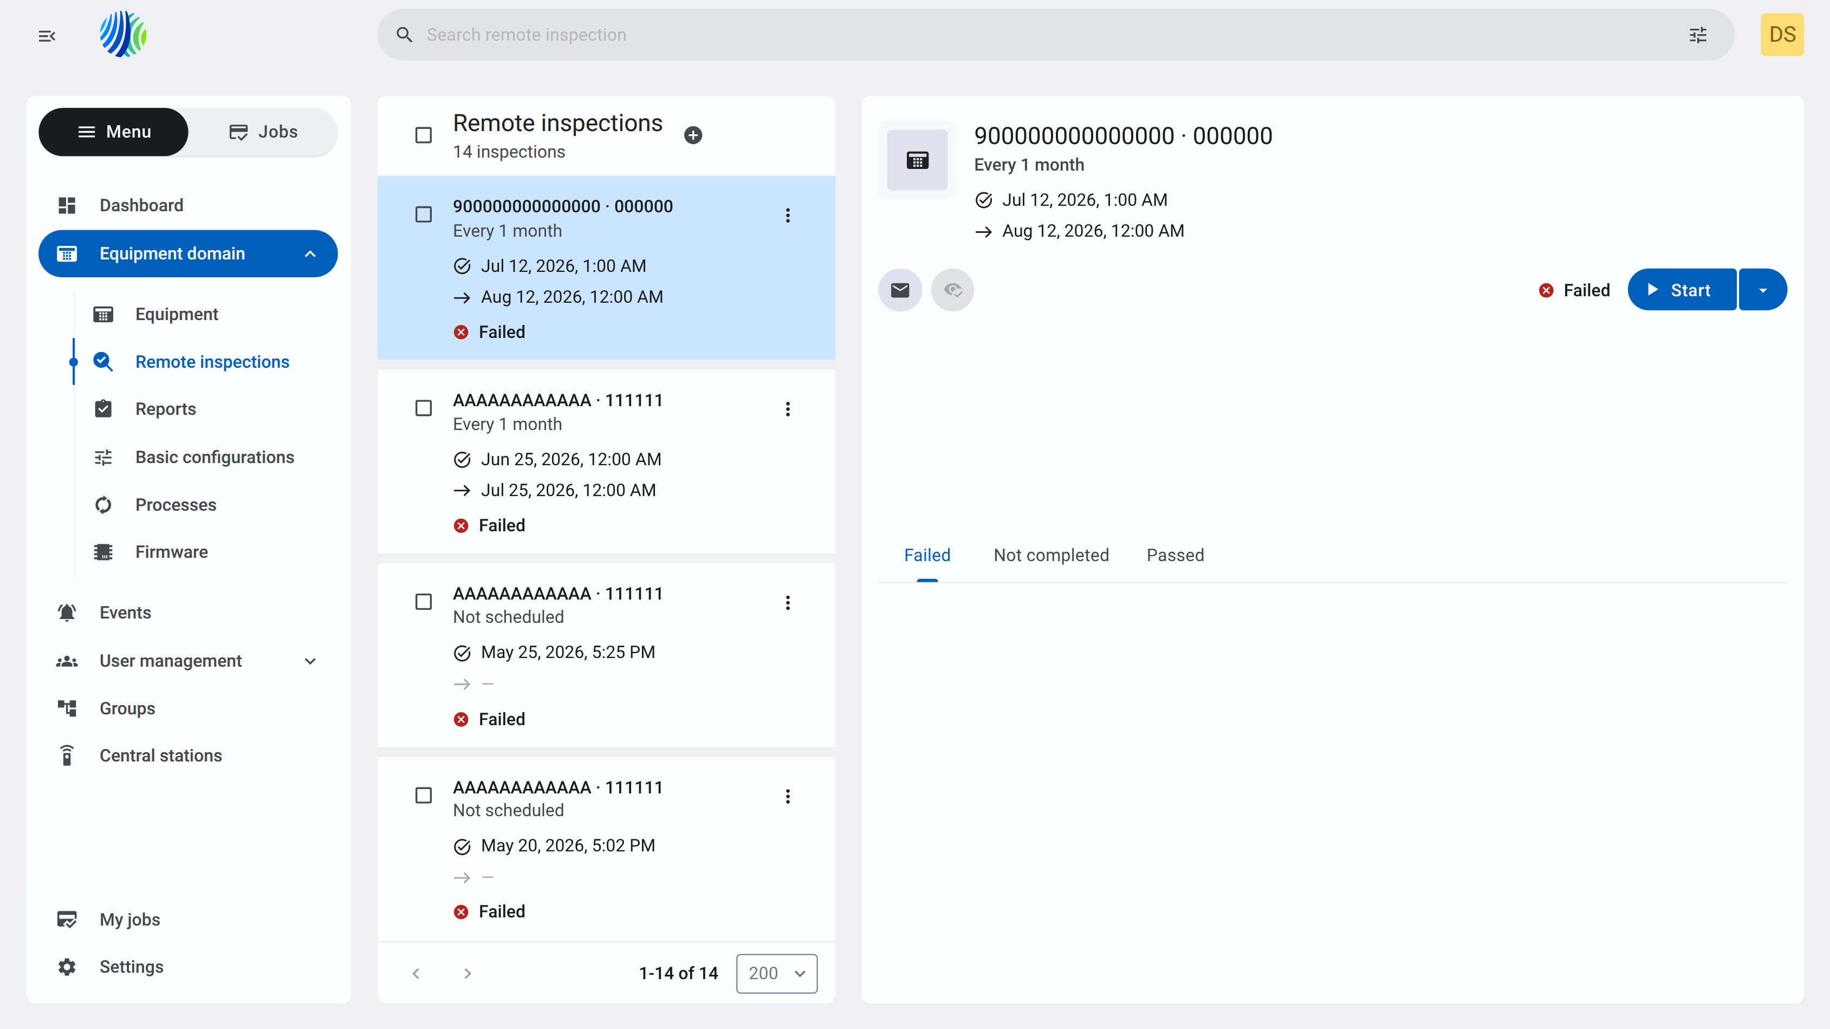Click the equipment thumbnail in details panel

917,160
